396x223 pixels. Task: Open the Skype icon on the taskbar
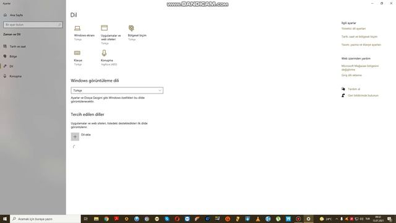(x=167, y=219)
